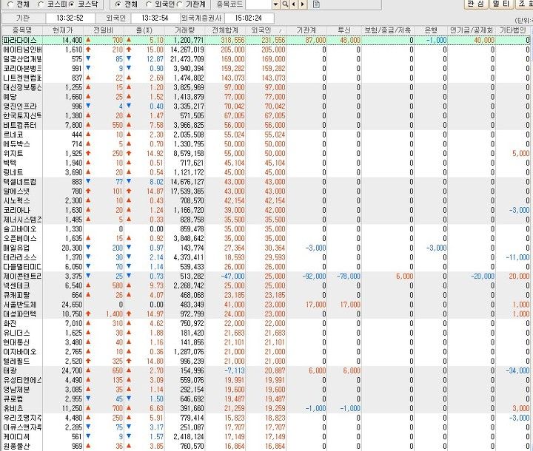Click the 종목코드 input field
Viewport: 533px width, 451px height.
click(259, 4)
